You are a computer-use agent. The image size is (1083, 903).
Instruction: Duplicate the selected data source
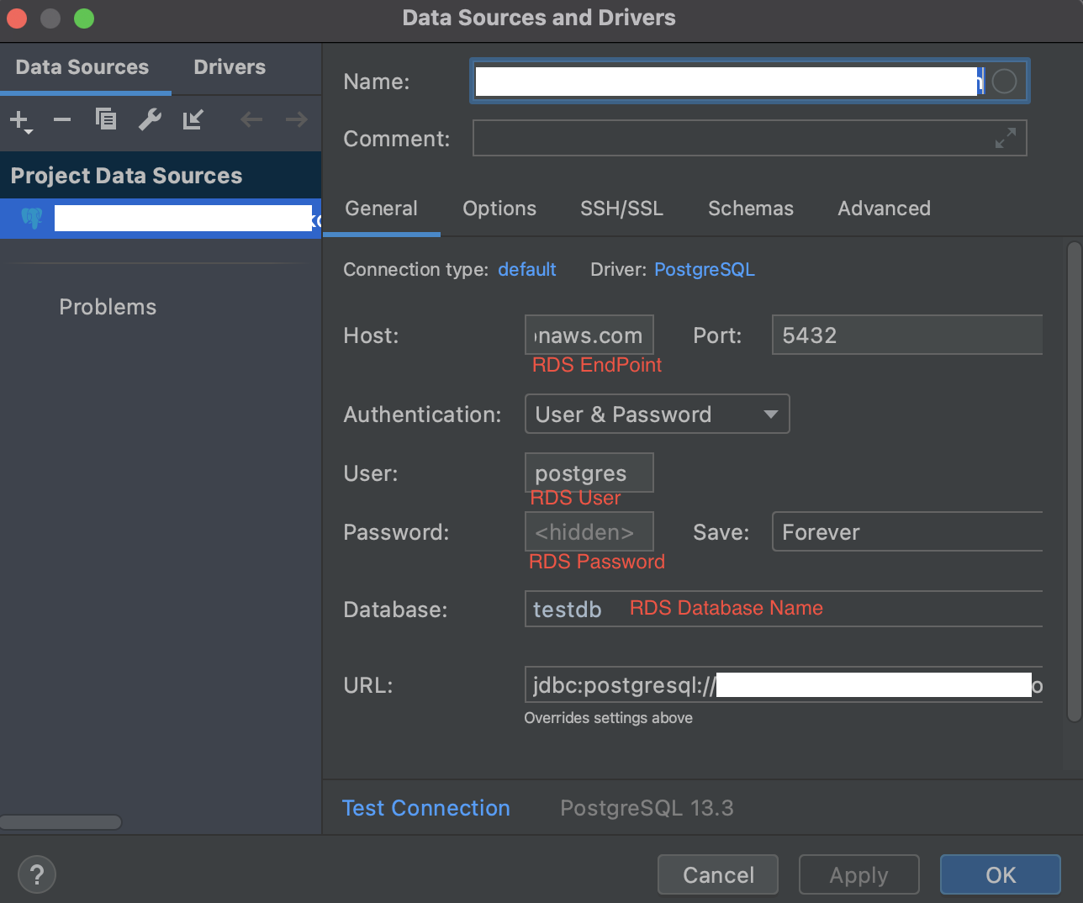pyautogui.click(x=106, y=119)
